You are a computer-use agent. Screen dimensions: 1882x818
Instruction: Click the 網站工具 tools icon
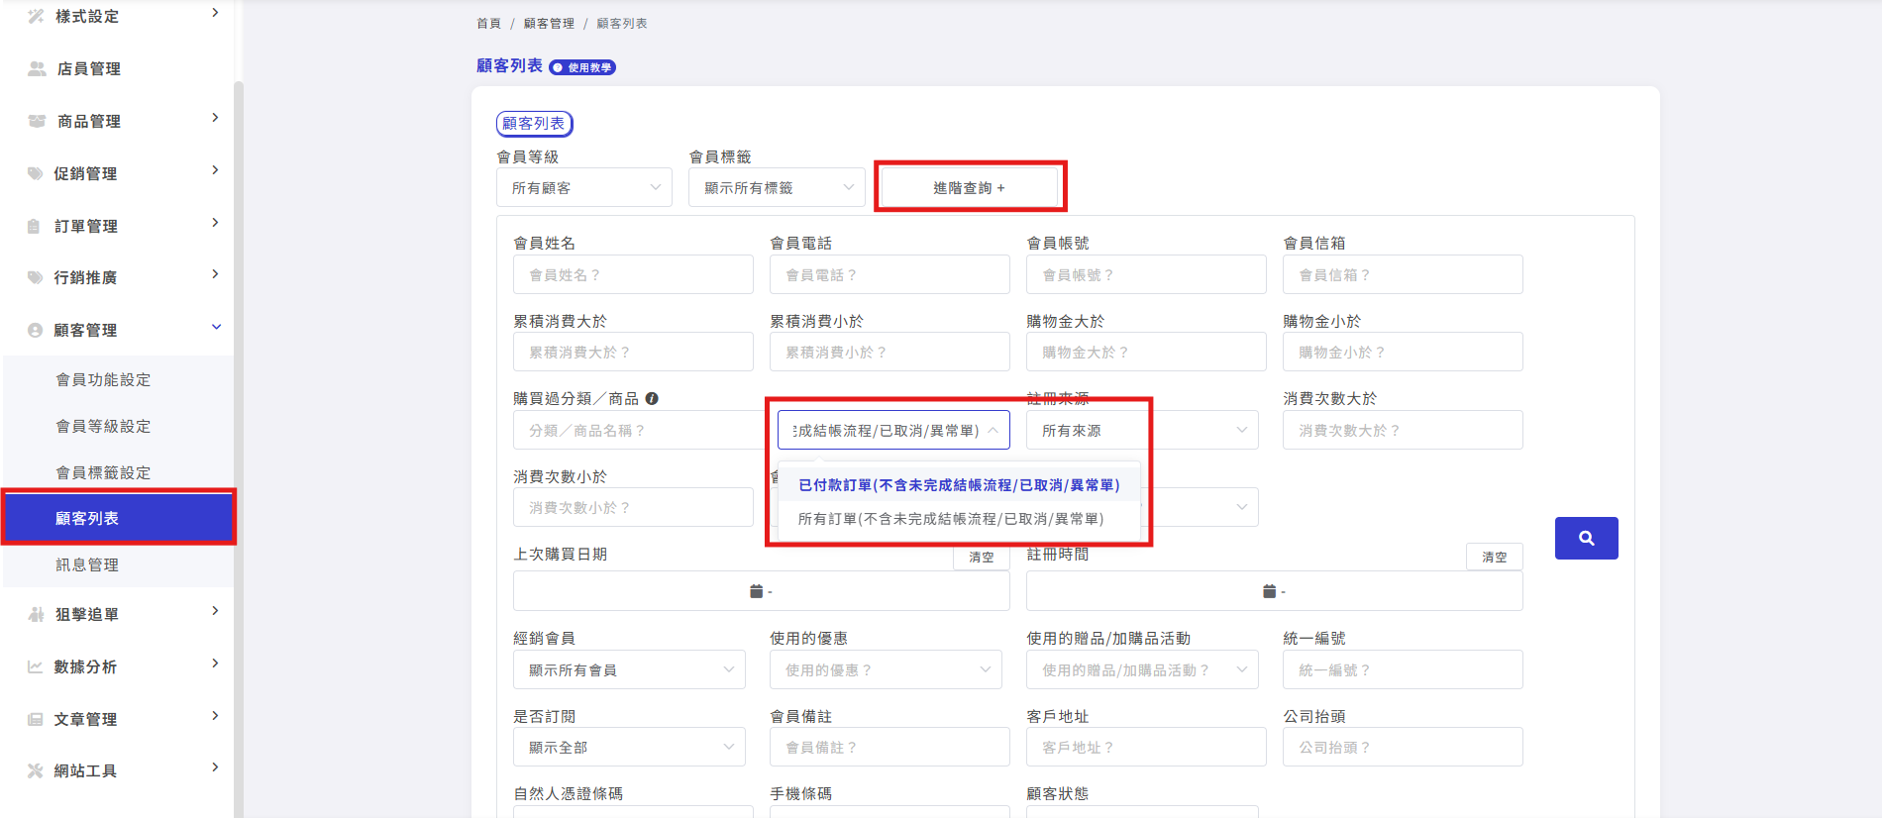click(x=35, y=770)
